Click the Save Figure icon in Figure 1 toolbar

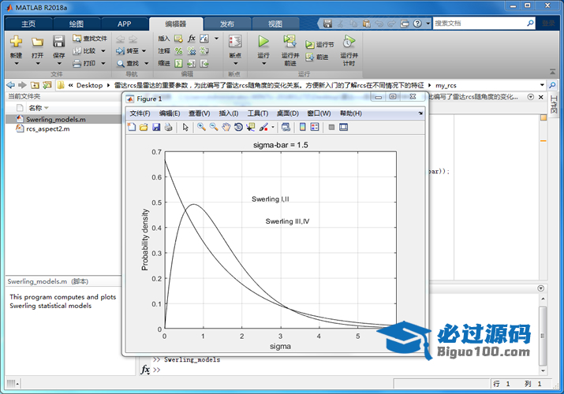[156, 127]
